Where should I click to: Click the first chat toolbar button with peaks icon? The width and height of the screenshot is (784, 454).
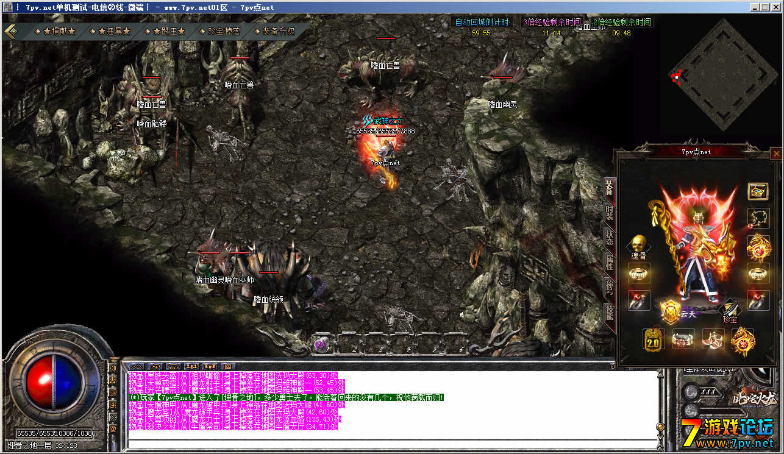point(136,366)
